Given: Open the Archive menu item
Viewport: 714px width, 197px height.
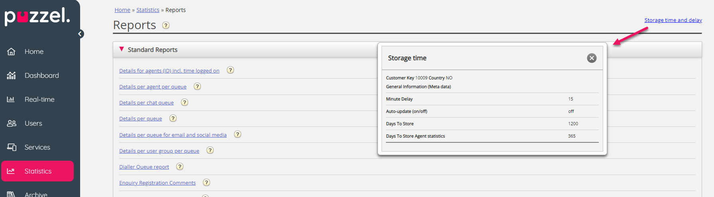Looking at the screenshot, I should (x=36, y=194).
